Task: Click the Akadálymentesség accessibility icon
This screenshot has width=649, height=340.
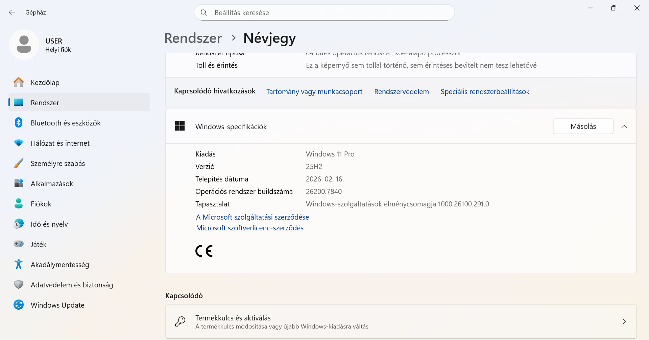Action: tap(19, 264)
